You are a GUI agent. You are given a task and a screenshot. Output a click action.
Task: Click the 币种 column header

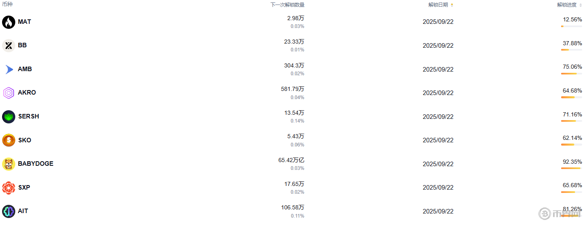click(x=7, y=5)
